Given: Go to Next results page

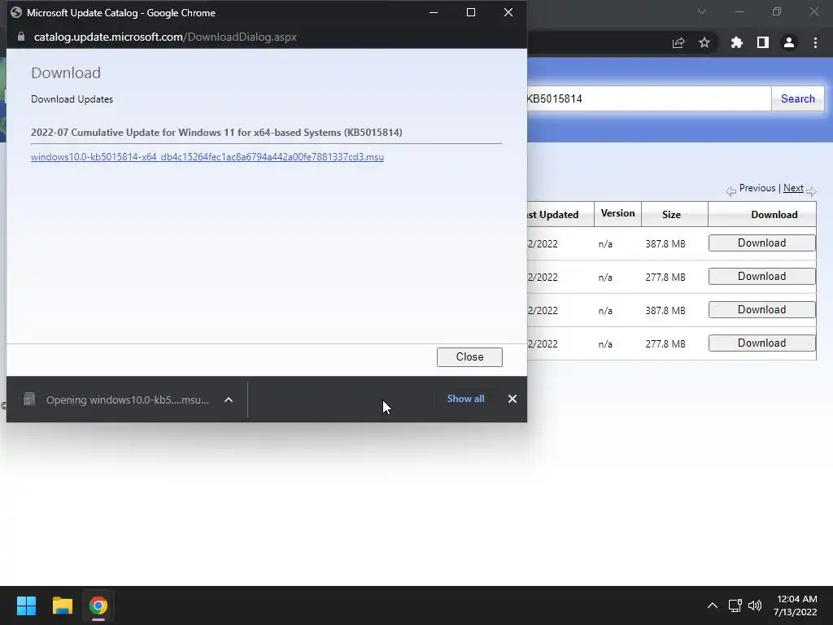Looking at the screenshot, I should [x=793, y=188].
